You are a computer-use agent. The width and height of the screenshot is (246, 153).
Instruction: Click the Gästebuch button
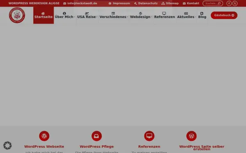224,16
